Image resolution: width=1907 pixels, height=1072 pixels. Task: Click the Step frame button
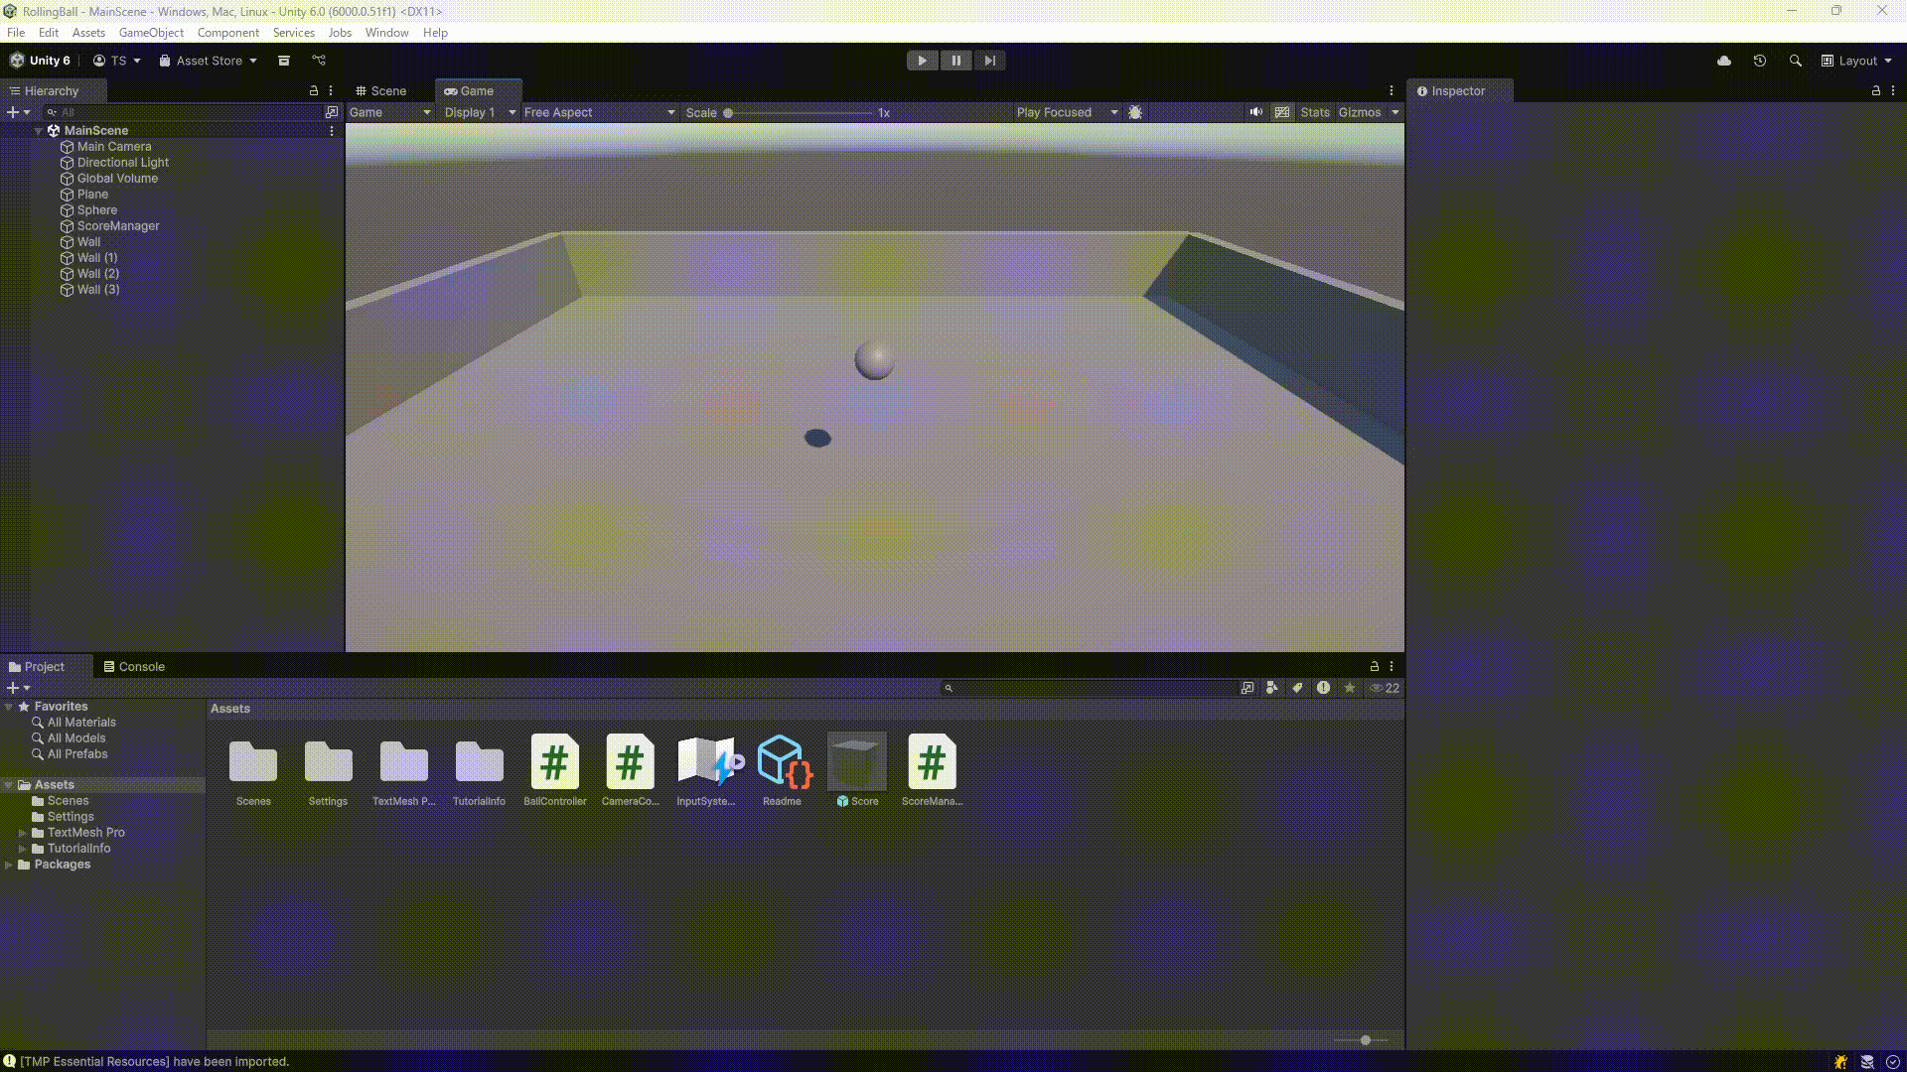tap(988, 61)
